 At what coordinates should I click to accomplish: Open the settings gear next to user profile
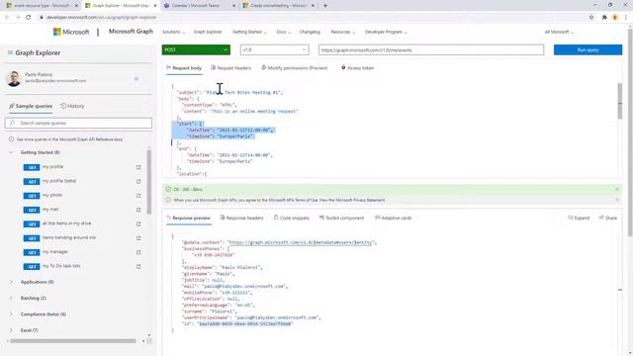pos(136,79)
